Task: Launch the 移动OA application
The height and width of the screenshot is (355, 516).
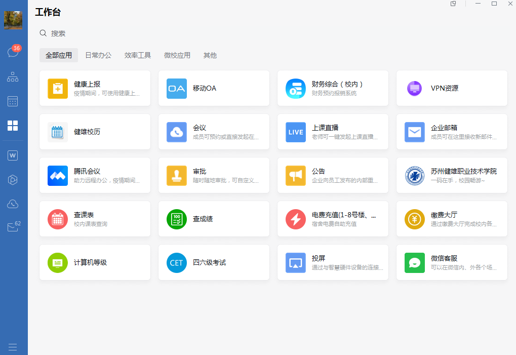Action: click(x=214, y=88)
